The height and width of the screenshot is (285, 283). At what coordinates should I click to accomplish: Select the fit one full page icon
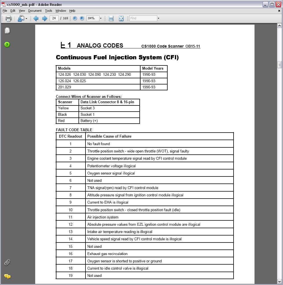pos(121,18)
